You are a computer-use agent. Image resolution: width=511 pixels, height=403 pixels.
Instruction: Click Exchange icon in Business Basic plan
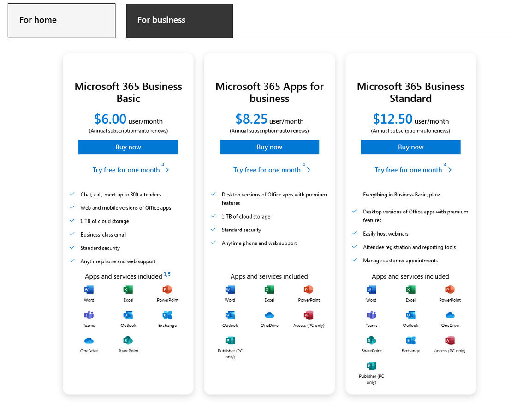pyautogui.click(x=167, y=315)
